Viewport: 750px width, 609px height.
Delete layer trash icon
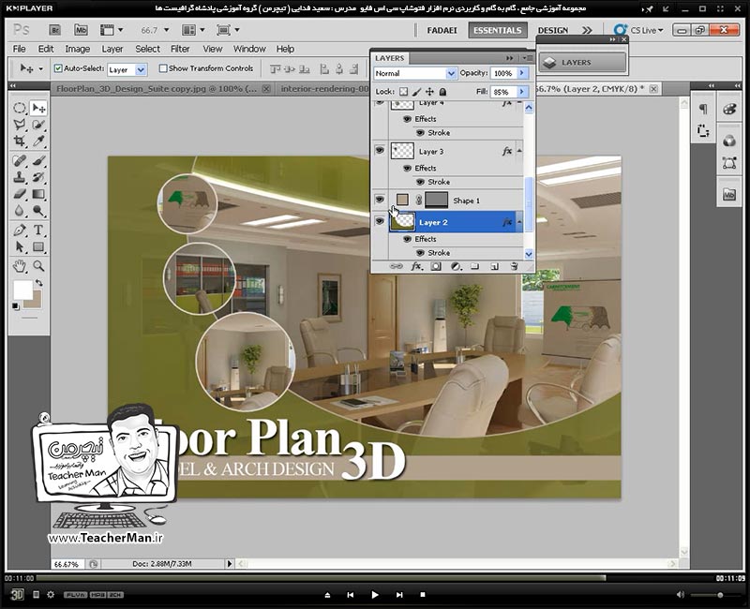point(514,266)
